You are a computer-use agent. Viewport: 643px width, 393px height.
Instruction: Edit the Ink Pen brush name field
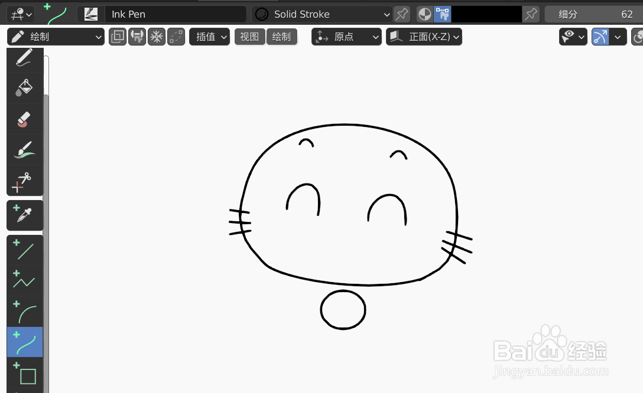(x=176, y=14)
